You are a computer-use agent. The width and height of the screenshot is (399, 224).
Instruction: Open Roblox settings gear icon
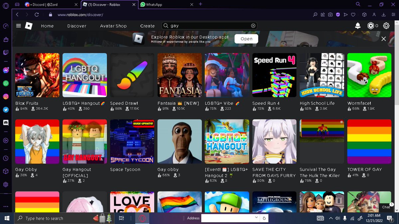pyautogui.click(x=386, y=26)
